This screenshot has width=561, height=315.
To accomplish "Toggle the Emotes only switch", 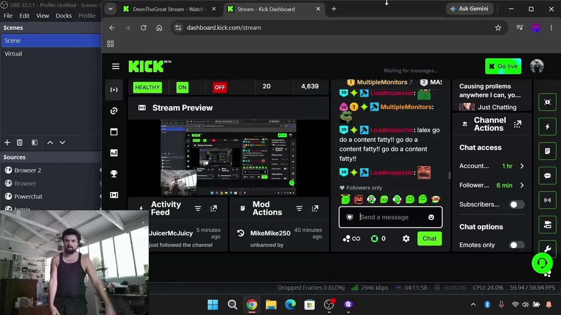I will click(x=517, y=245).
